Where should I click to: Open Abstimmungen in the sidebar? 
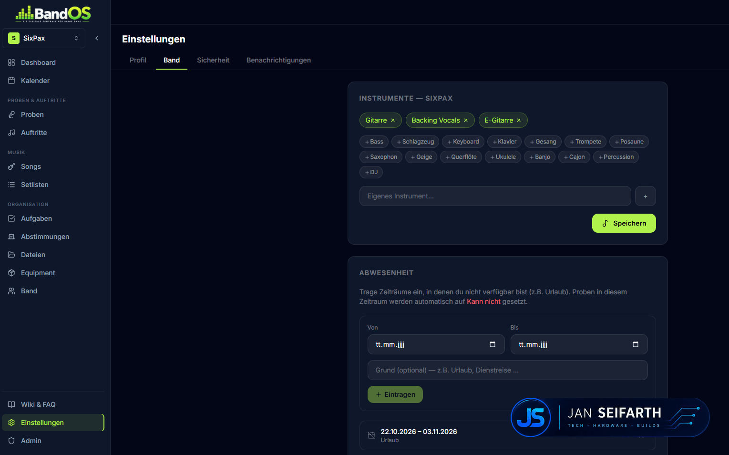click(52, 237)
